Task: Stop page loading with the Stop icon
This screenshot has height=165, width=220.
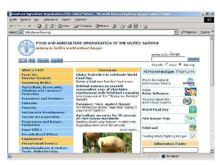Action: [39, 26]
